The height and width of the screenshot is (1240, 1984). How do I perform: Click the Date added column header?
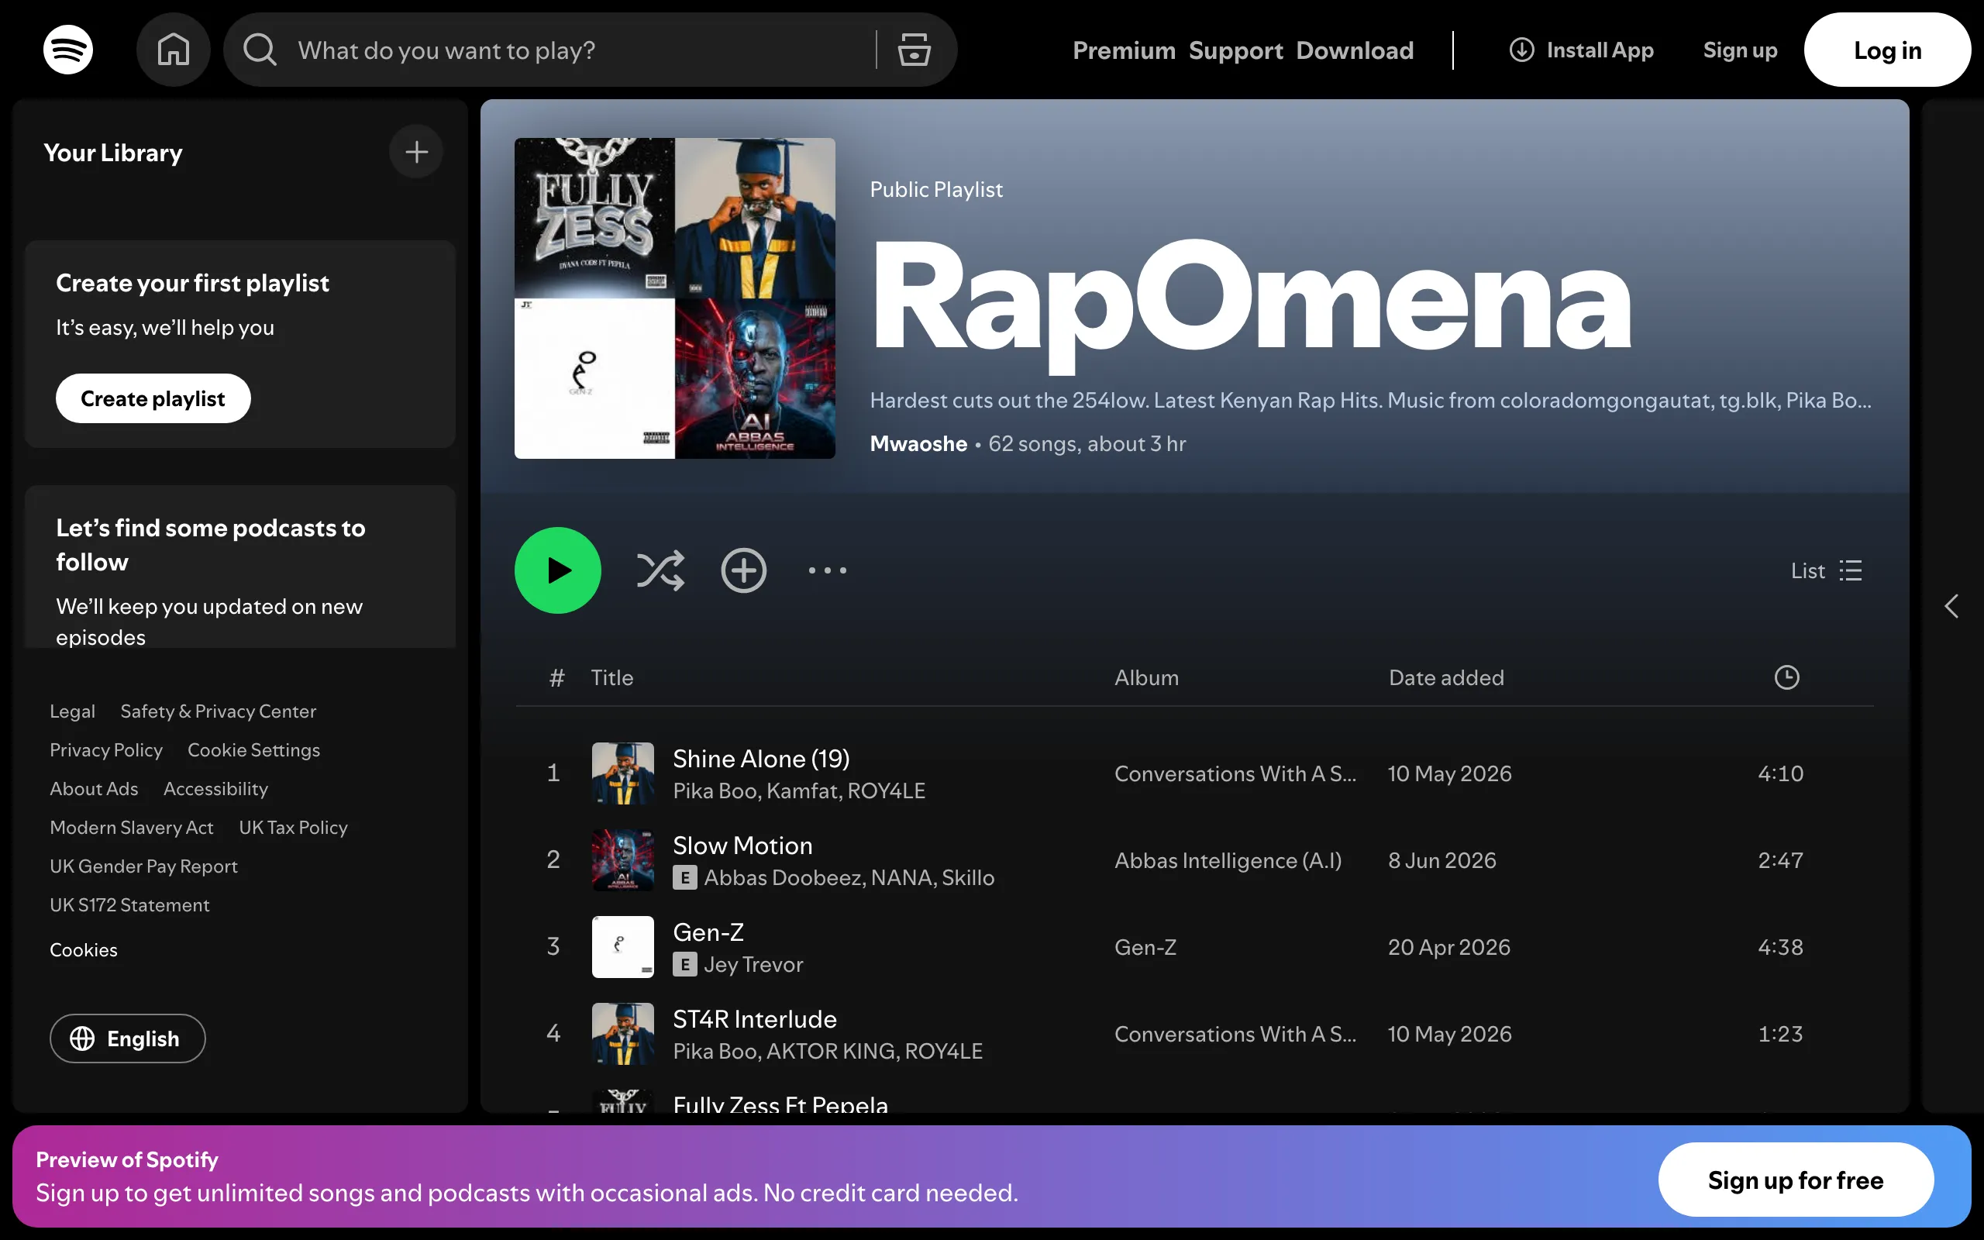(x=1446, y=677)
